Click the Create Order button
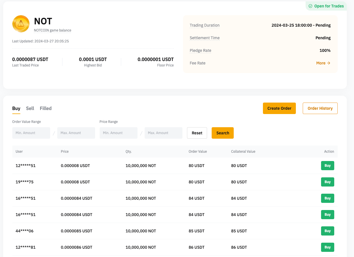The image size is (354, 257). pos(279,108)
